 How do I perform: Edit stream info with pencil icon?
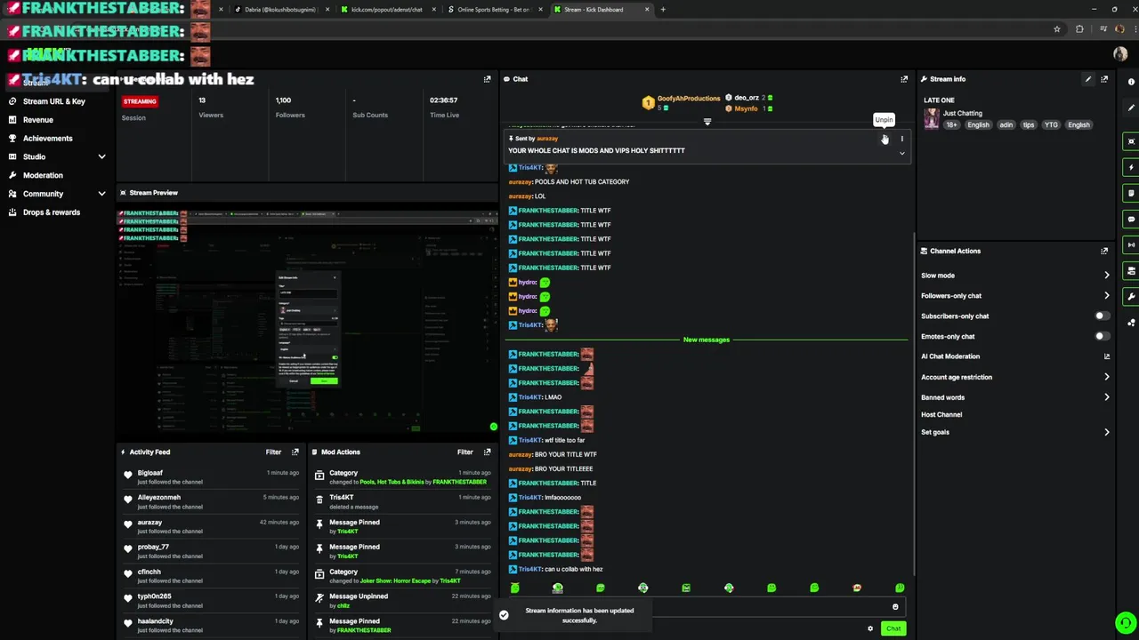pyautogui.click(x=1087, y=79)
